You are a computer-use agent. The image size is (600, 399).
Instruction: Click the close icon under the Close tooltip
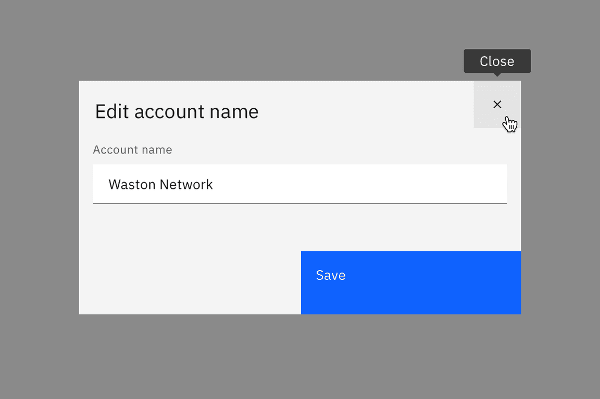click(x=497, y=105)
